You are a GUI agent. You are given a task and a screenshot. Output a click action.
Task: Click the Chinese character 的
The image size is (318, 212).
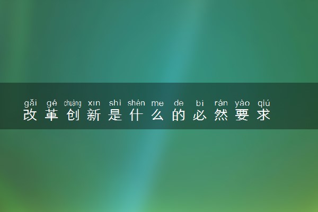tap(179, 114)
